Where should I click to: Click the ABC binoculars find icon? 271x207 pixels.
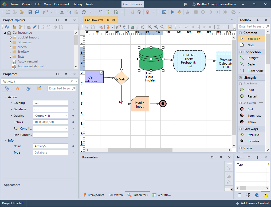tap(84, 12)
